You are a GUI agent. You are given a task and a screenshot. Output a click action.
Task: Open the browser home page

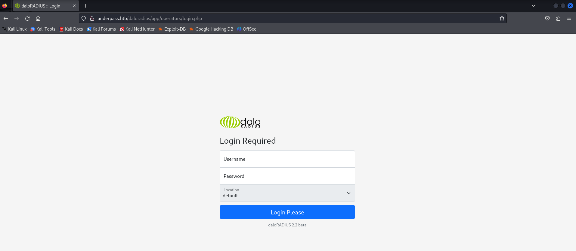coord(38,19)
